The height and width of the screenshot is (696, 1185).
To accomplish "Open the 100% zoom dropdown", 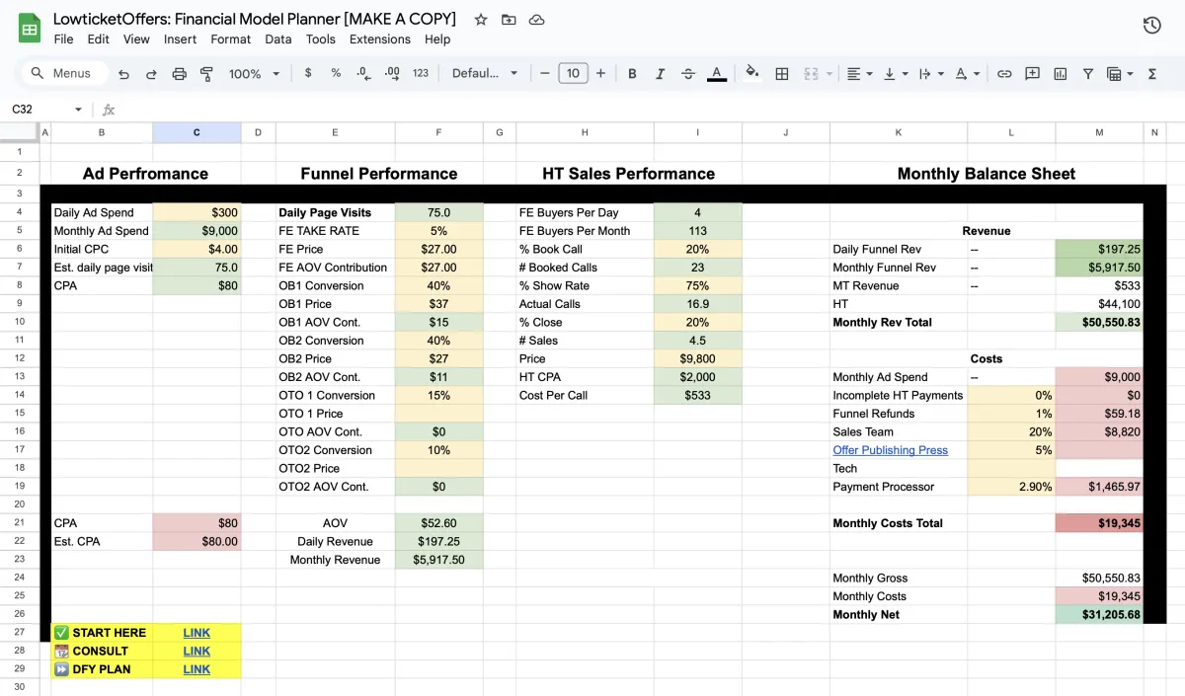I will tap(254, 73).
